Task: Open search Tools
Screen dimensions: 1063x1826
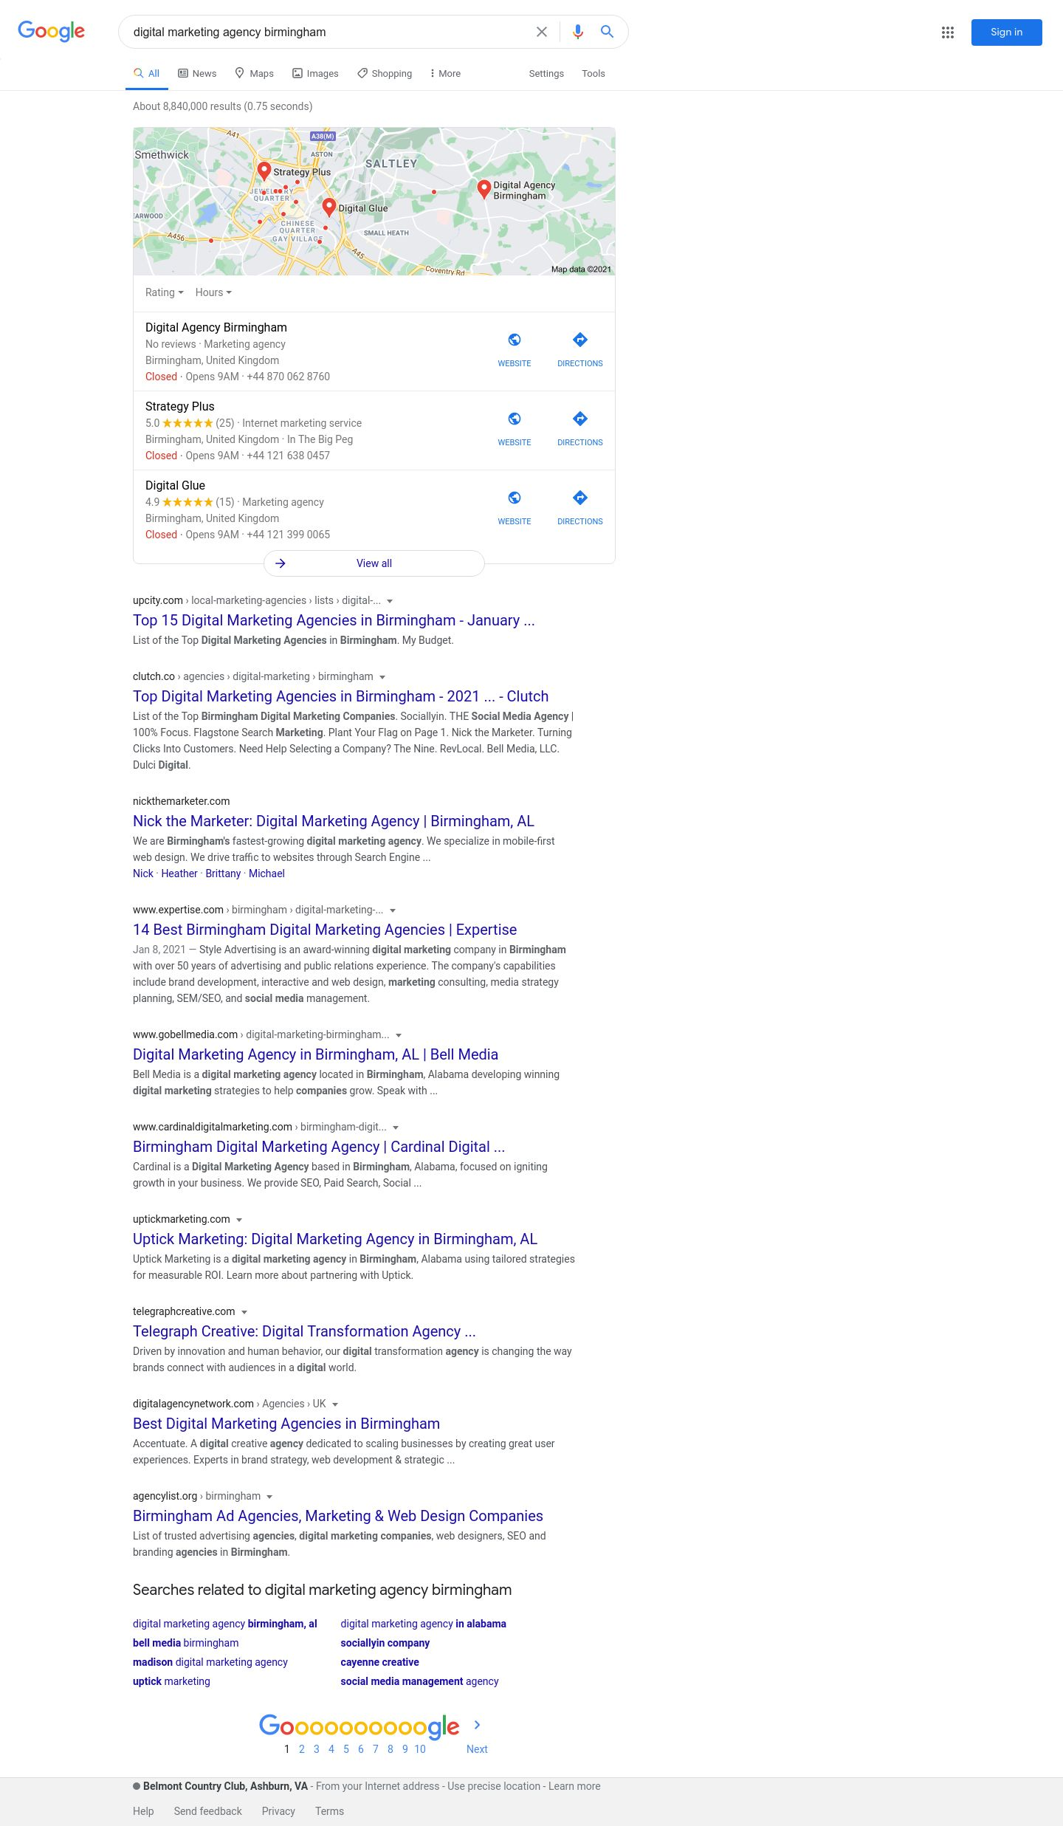Action: coord(594,73)
